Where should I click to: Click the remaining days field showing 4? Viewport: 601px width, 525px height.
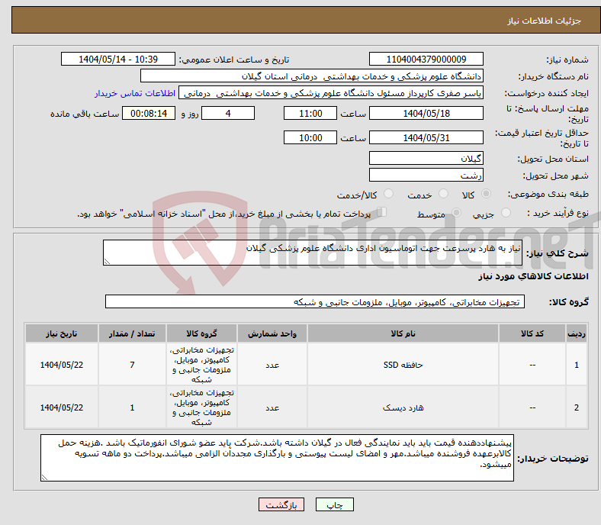click(228, 113)
